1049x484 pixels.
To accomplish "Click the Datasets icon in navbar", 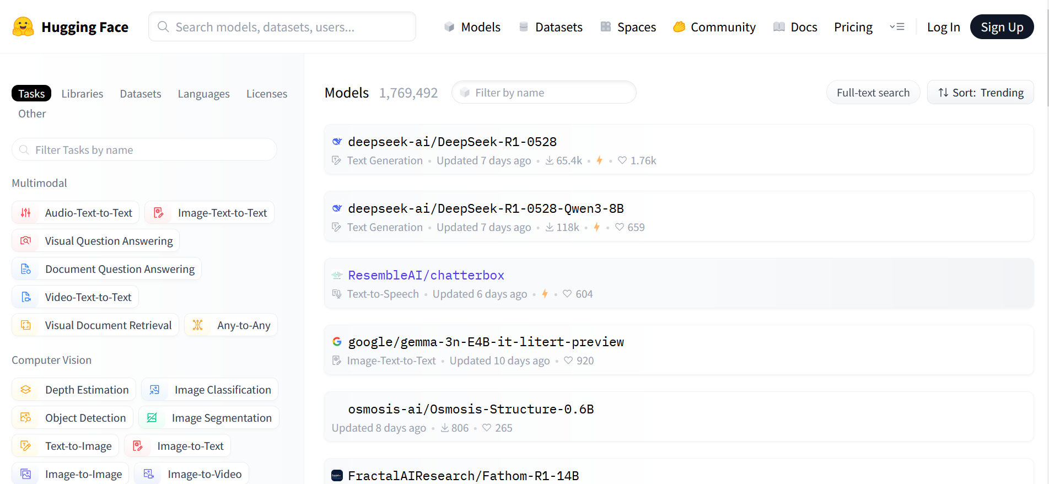I will pos(524,27).
